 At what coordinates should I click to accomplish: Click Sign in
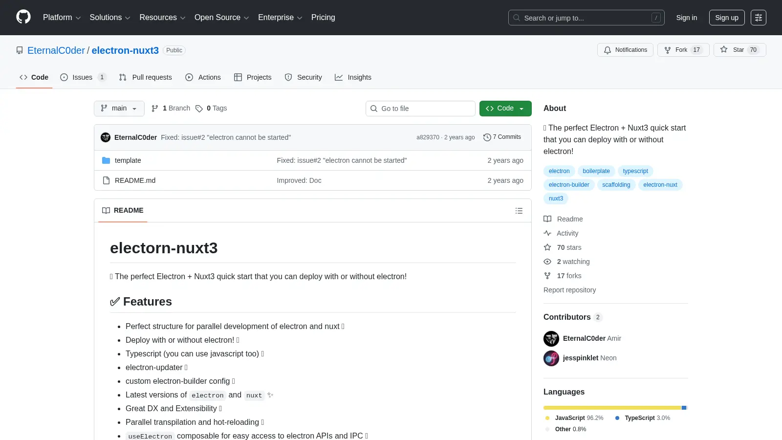[x=687, y=18]
